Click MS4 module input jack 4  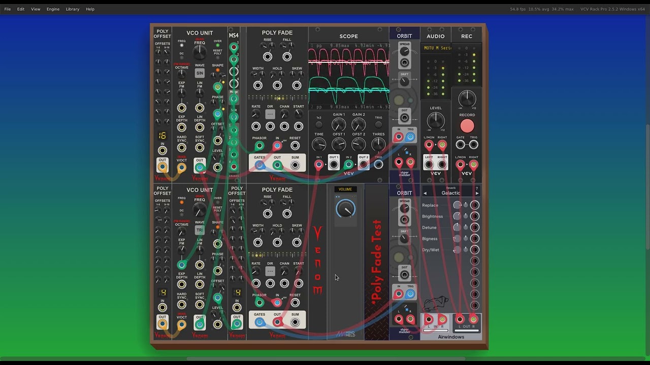pos(234,84)
